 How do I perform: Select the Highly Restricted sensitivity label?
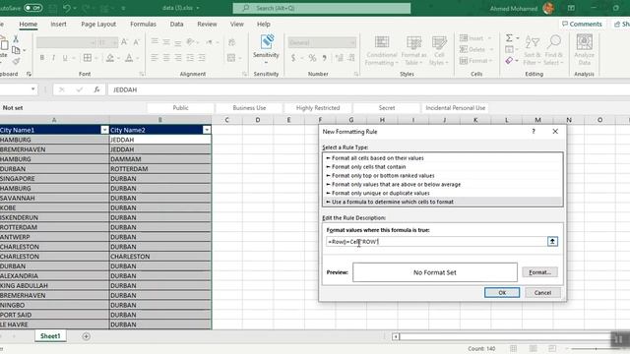point(318,108)
